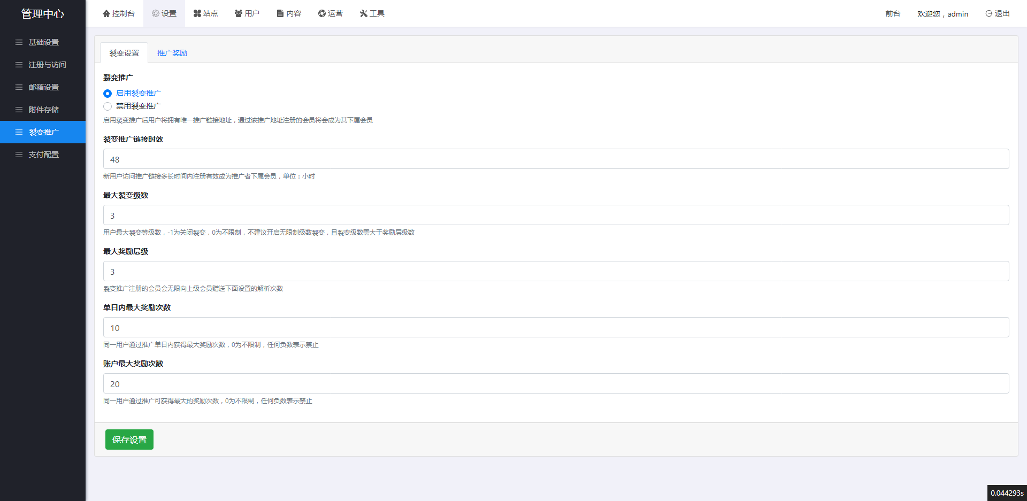The image size is (1027, 501).
Task: Select the 裂变设置 tab
Action: pyautogui.click(x=124, y=53)
